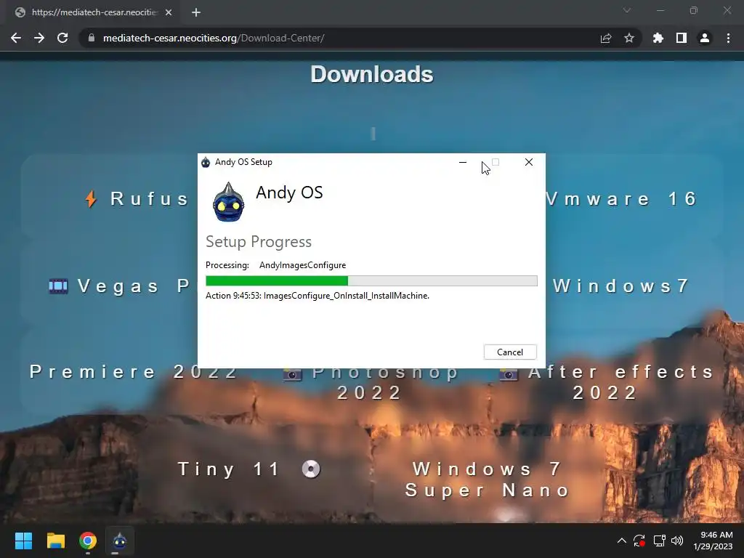Bookmark this page with the star
This screenshot has height=558, width=744.
pos(629,38)
